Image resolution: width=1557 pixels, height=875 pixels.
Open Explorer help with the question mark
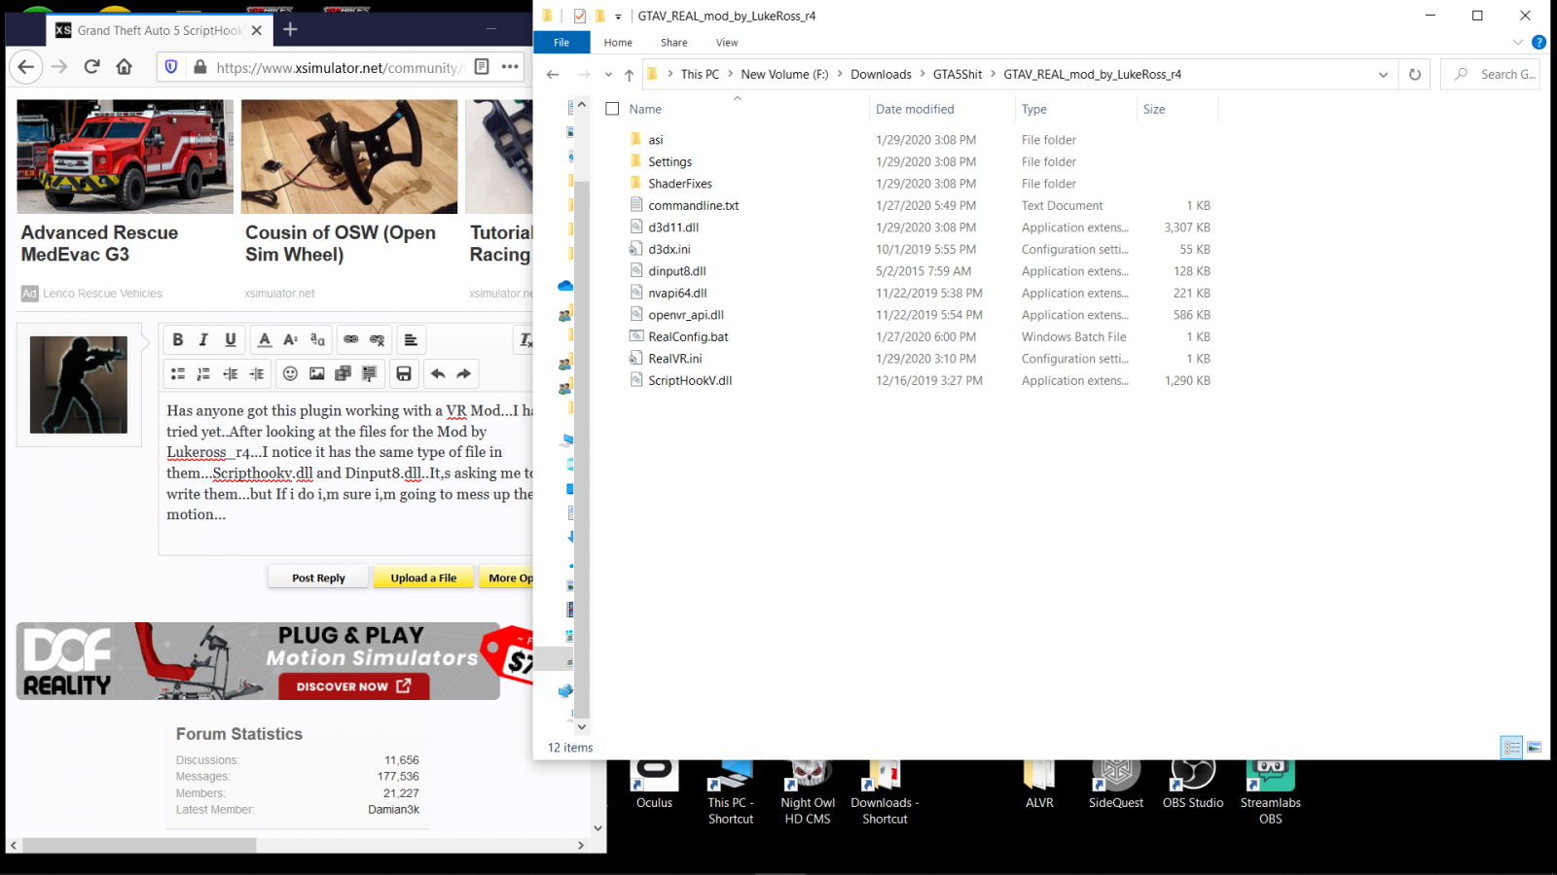click(1539, 43)
